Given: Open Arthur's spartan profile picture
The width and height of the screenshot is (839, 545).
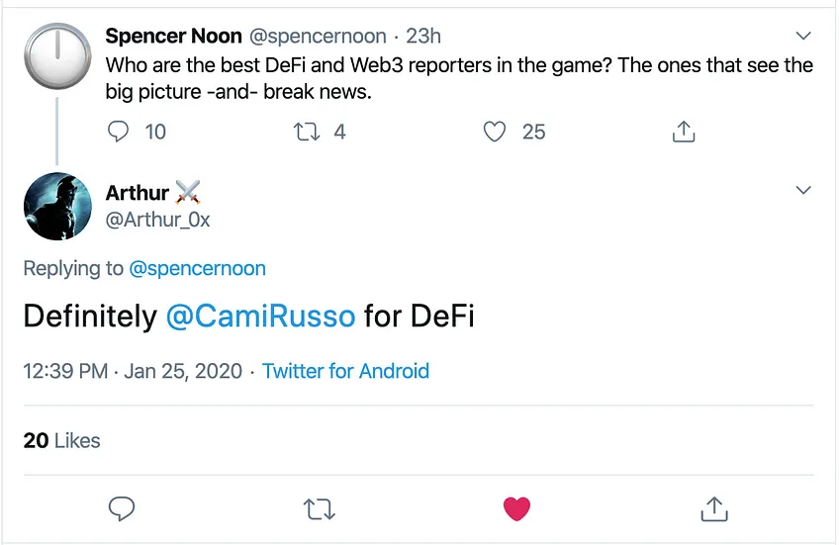Looking at the screenshot, I should point(57,206).
